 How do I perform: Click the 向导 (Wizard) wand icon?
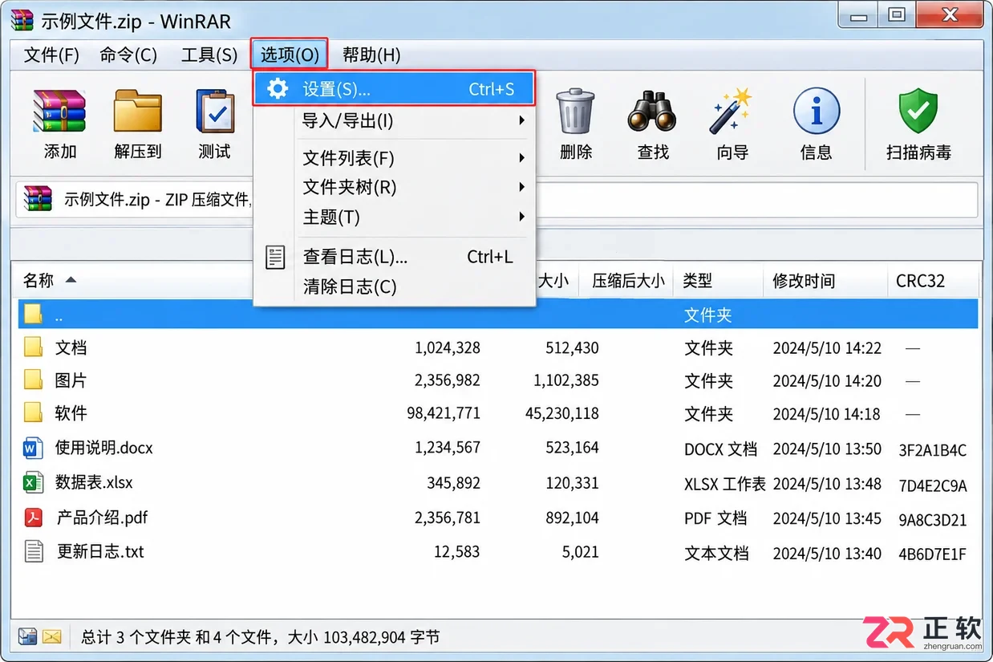[732, 112]
